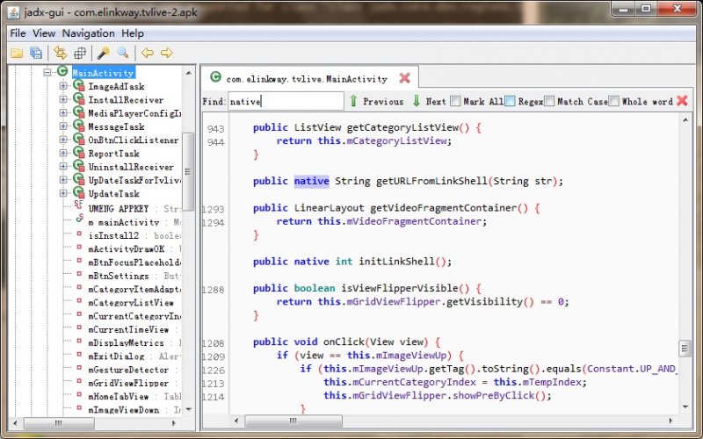The height and width of the screenshot is (439, 703).
Task: Open the Navigation menu
Action: click(89, 33)
